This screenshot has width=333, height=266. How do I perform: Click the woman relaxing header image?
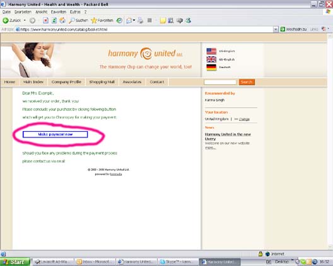(x=32, y=60)
